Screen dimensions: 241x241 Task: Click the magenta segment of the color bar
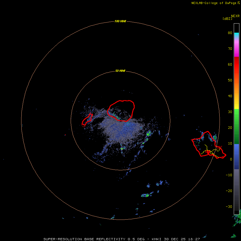point(236,49)
